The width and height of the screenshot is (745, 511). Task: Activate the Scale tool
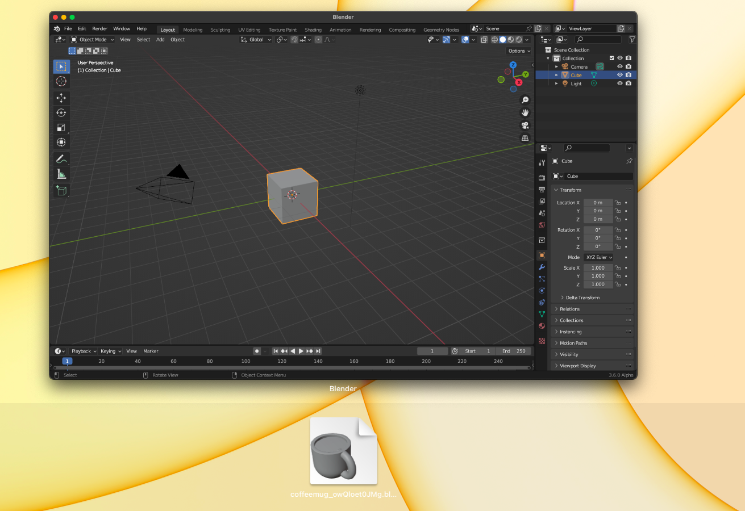(61, 128)
